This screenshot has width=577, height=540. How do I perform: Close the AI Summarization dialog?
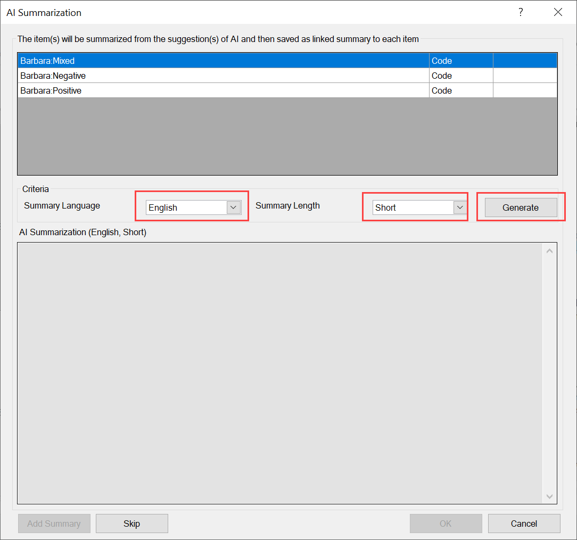[558, 12]
